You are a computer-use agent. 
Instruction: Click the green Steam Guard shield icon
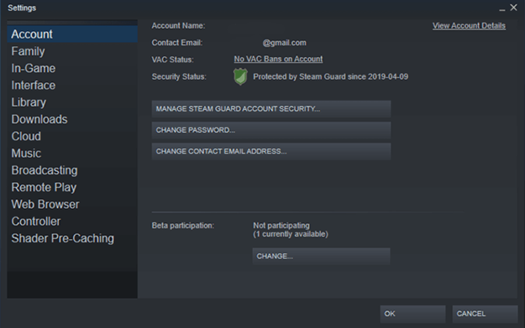240,77
